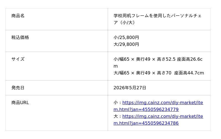
Task: Click the 税込価格 label cell
Action: (57, 41)
